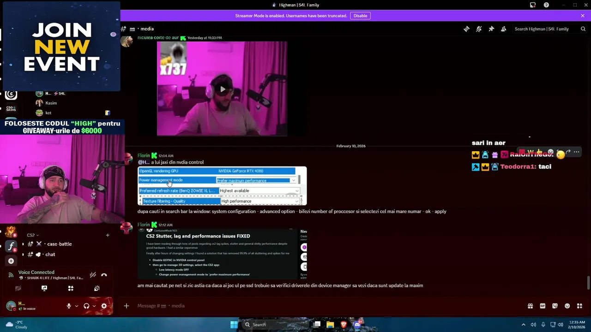
Task: Open the case-battle channel
Action: (x=59, y=244)
